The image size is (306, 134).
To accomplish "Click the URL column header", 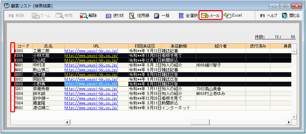I will click(96, 46).
